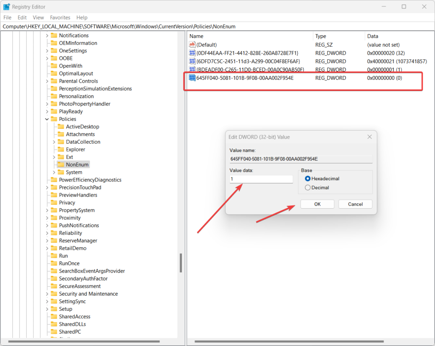
Task: Click the Notifications folder icon
Action: pyautogui.click(x=54, y=36)
